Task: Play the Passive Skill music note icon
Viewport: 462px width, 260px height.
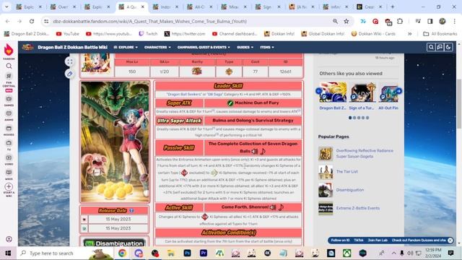Action: pos(263,151)
